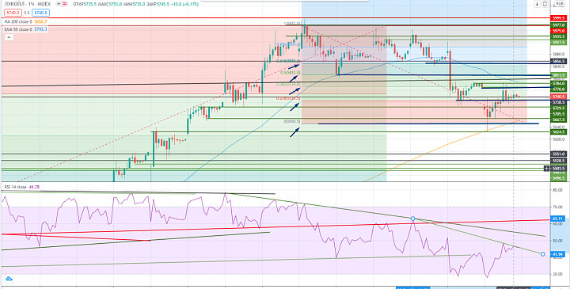Click the 0 (5650.5) Fibonacci level label
Viewport: 570px width, 289px height.
click(291, 122)
